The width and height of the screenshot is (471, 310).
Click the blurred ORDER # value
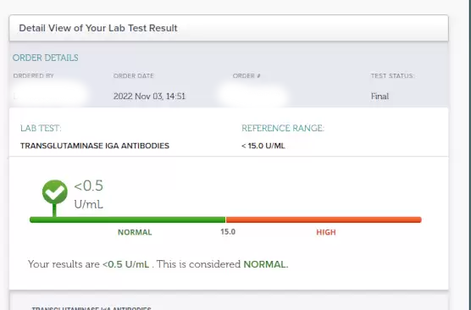coord(252,96)
